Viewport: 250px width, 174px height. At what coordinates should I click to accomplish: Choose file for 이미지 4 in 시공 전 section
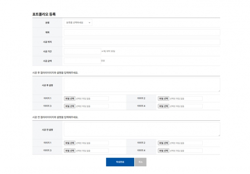163,151
